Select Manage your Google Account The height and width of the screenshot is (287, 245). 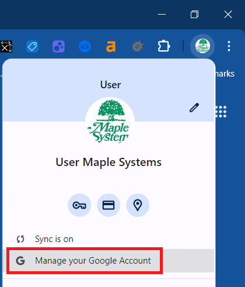(x=108, y=261)
